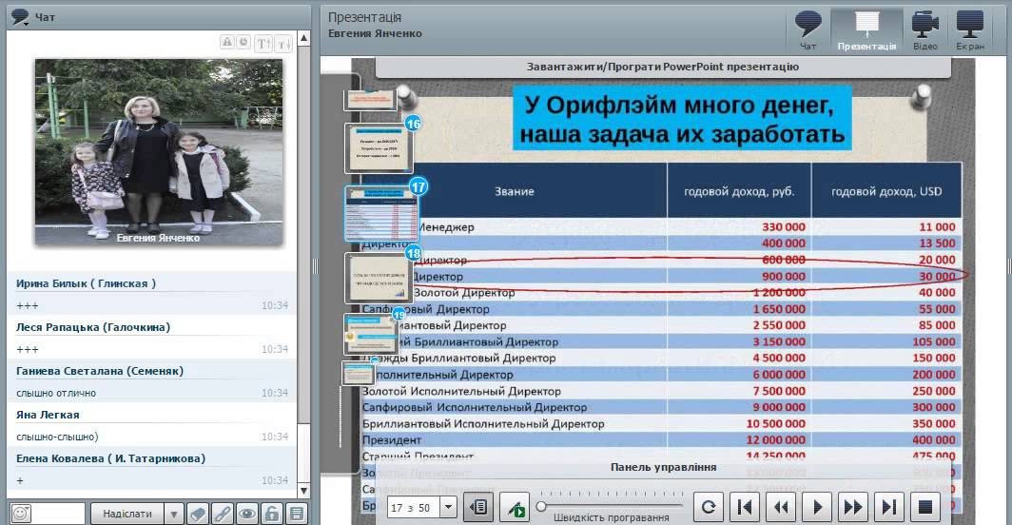Click the fast-forward next slide button
1012x525 pixels.
852,508
